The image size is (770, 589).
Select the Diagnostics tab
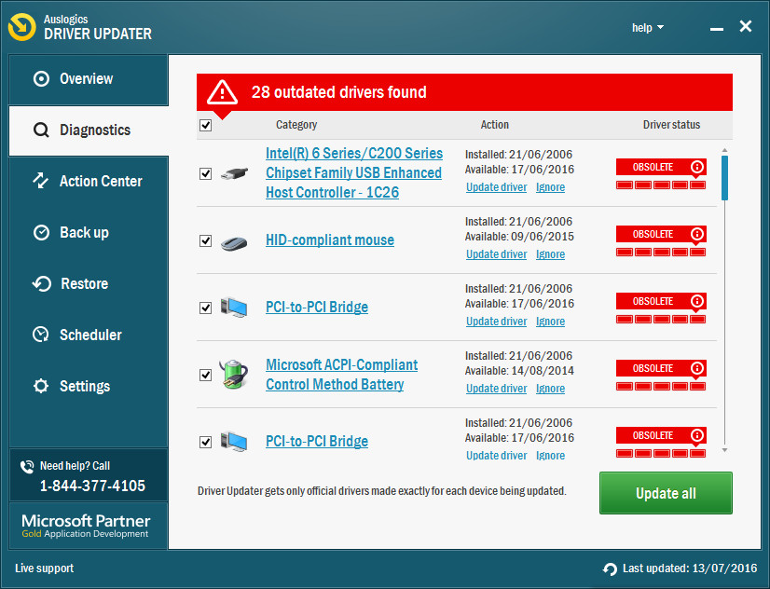click(x=89, y=130)
